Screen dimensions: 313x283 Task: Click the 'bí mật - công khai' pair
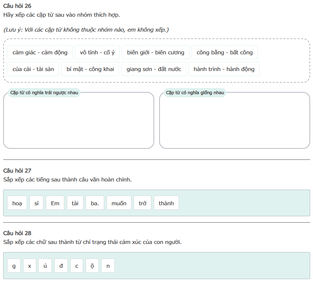[x=90, y=69]
